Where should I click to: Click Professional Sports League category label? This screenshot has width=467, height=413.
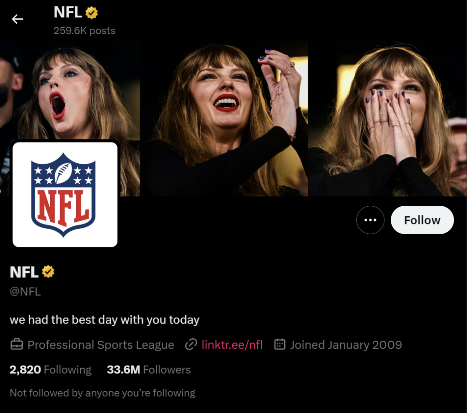(x=101, y=345)
